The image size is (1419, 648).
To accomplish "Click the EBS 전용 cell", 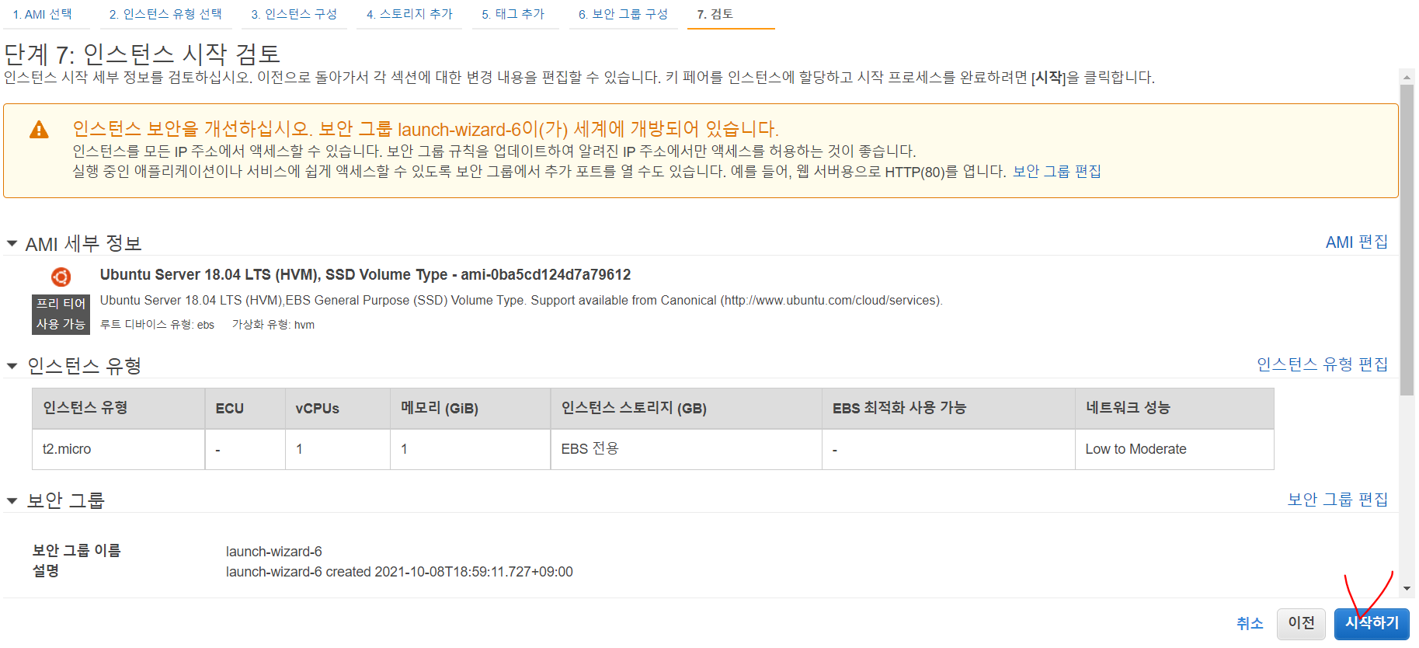I will [x=687, y=449].
